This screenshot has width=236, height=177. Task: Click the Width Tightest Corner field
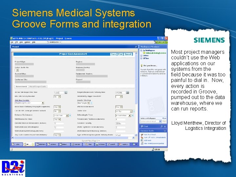pos(120,127)
